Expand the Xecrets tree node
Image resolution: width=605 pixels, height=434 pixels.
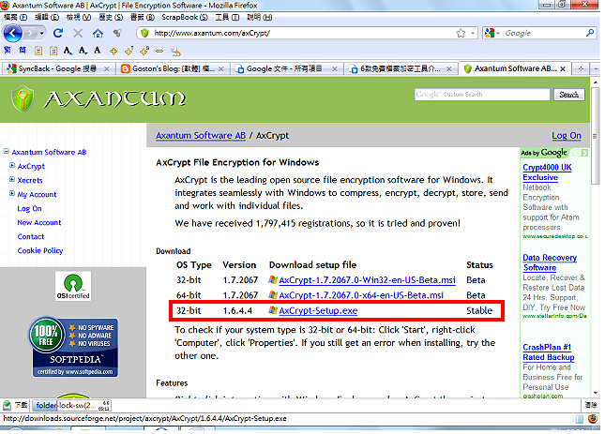[12, 180]
